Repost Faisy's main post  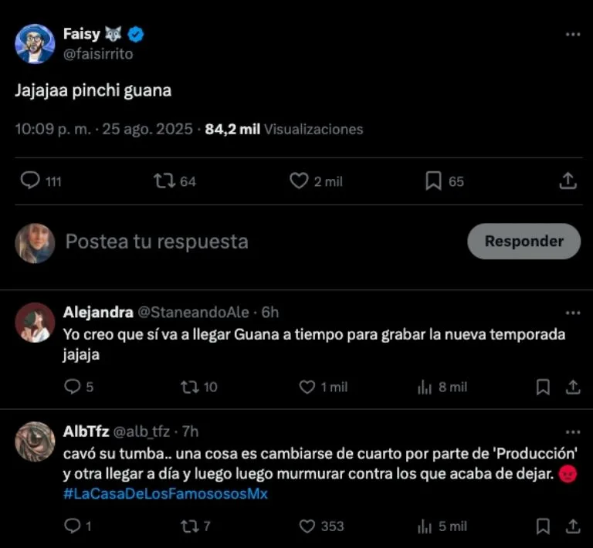[164, 181]
